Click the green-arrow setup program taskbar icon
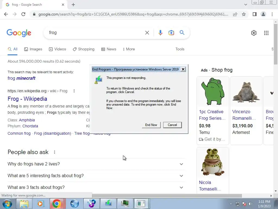The height and width of the screenshot is (209, 278). tap(108, 204)
